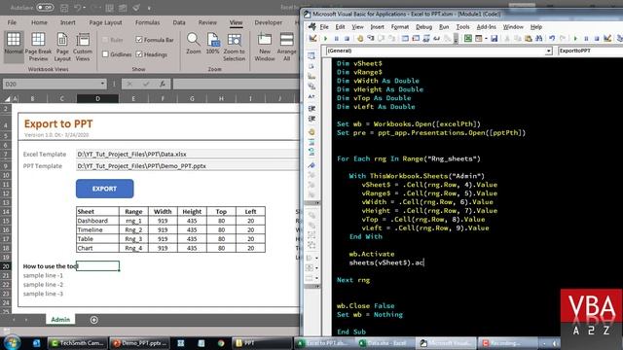Click 'Next rng' line in VBA code
623x350 pixels.
click(353, 280)
